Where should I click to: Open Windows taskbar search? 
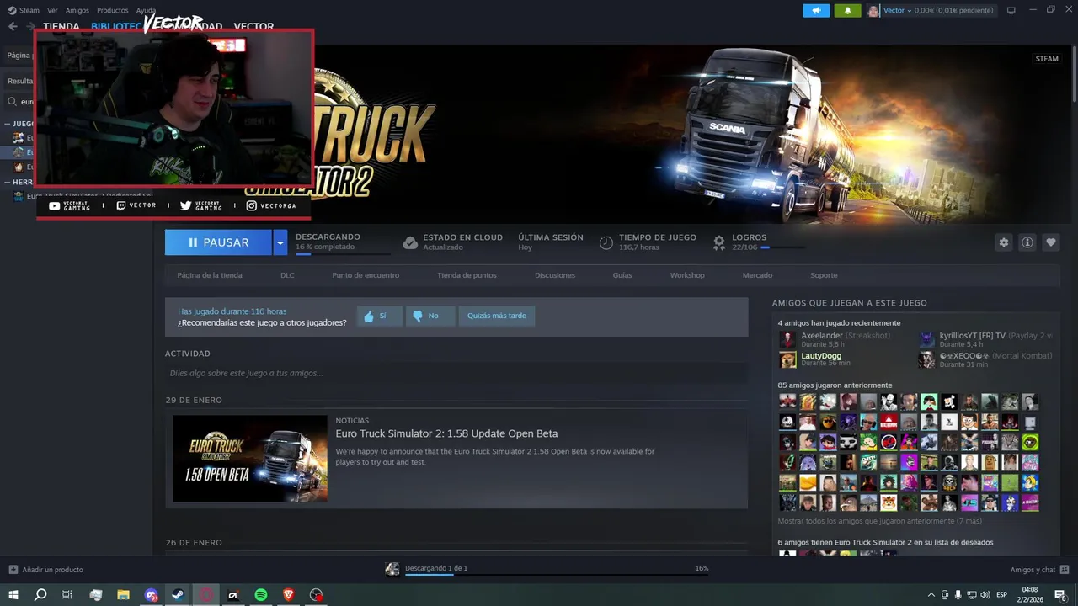tap(40, 595)
